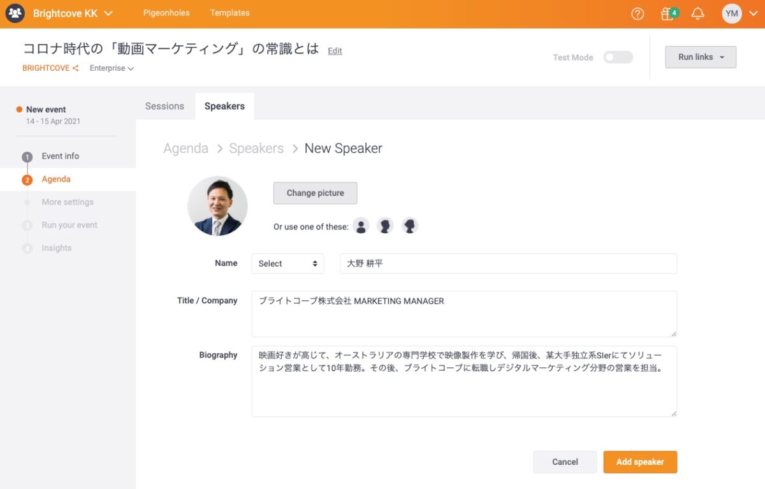This screenshot has height=489, width=765.
Task: Open the Templates menu item
Action: pyautogui.click(x=229, y=13)
